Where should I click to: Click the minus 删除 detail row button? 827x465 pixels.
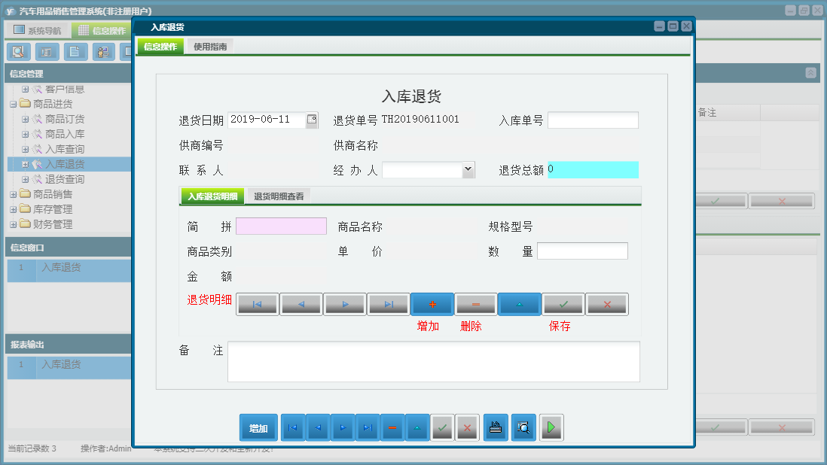coord(476,305)
